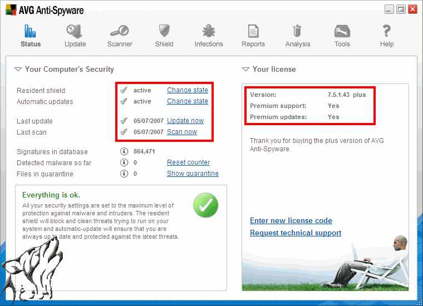The height and width of the screenshot is (306, 423).
Task: Select the Reports label in navigation
Action: (253, 44)
